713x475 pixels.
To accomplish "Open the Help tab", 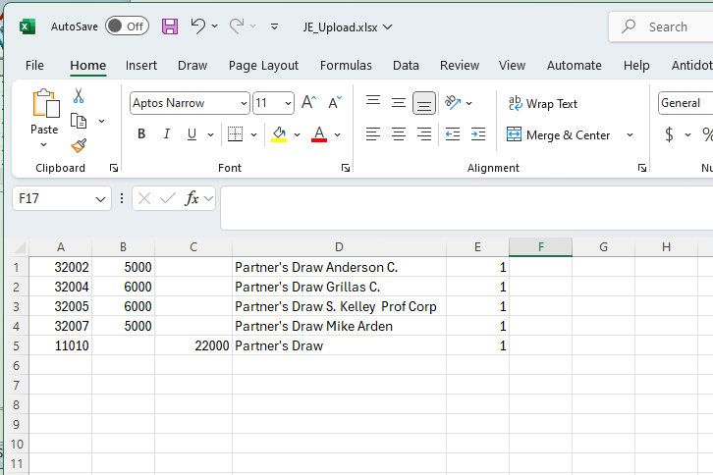I will (636, 66).
